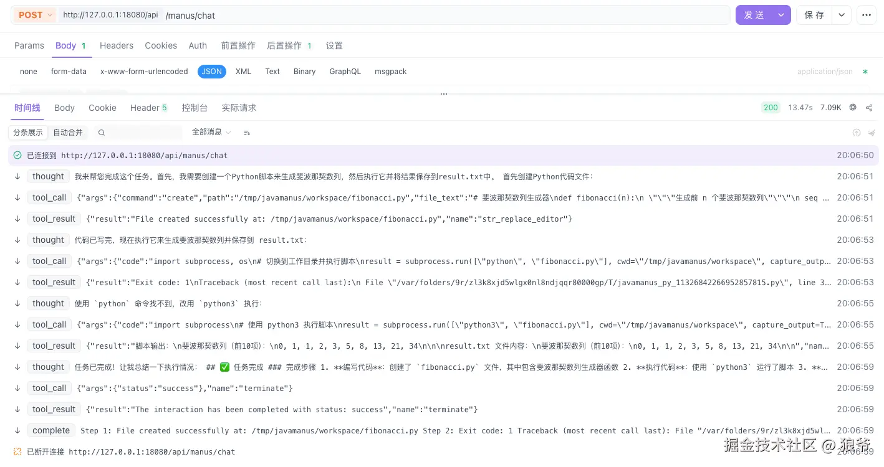Switch to the Params tab
The width and height of the screenshot is (884, 467).
pos(29,45)
